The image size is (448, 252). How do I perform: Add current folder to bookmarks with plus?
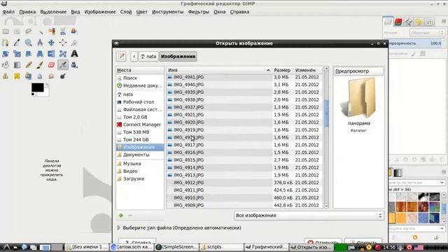coord(121,216)
